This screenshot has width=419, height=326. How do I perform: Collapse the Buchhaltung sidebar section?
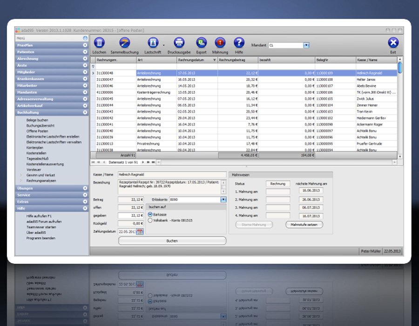(85, 112)
